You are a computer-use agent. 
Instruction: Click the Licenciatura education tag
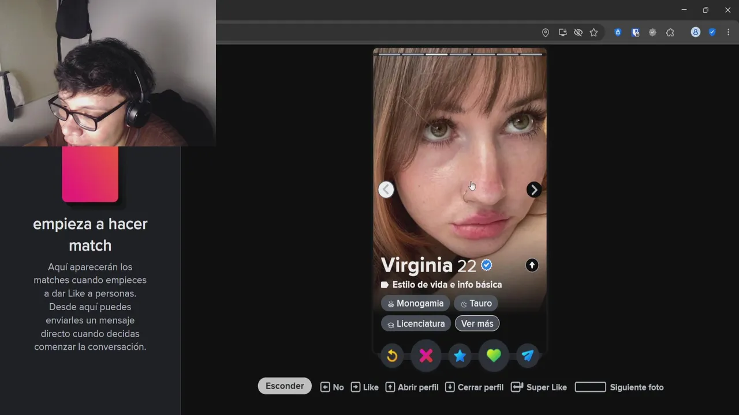click(x=416, y=323)
